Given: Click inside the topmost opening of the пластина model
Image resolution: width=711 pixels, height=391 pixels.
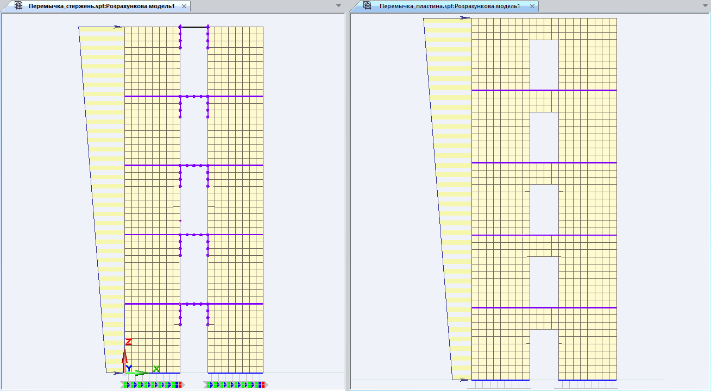Looking at the screenshot, I should pos(544,65).
